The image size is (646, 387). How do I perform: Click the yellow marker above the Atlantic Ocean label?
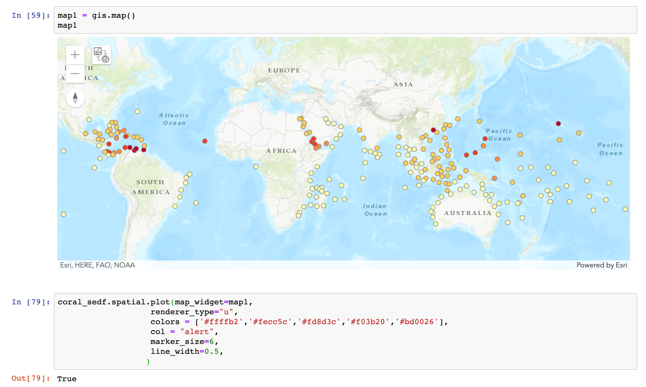[x=137, y=111]
